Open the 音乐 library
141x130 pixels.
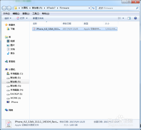12,53
